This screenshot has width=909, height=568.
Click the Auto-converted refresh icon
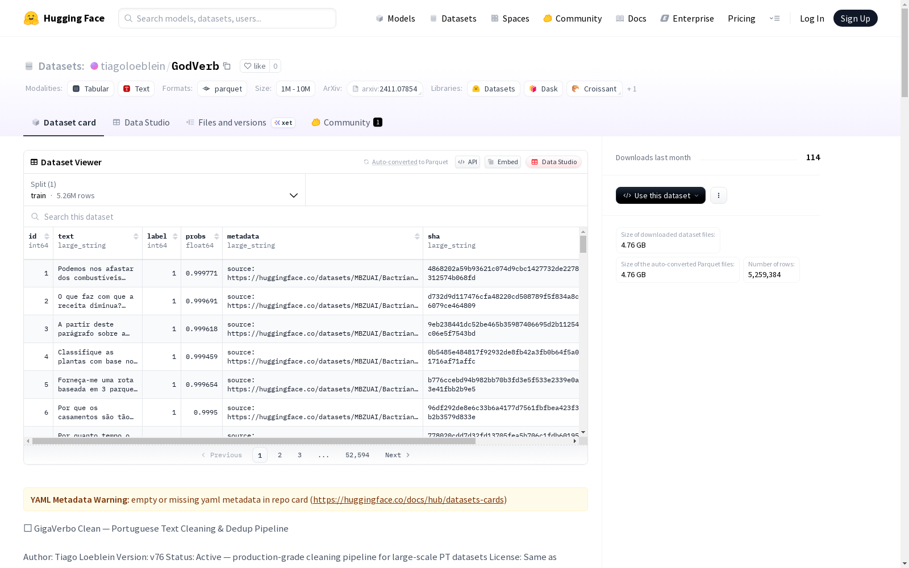click(x=366, y=162)
